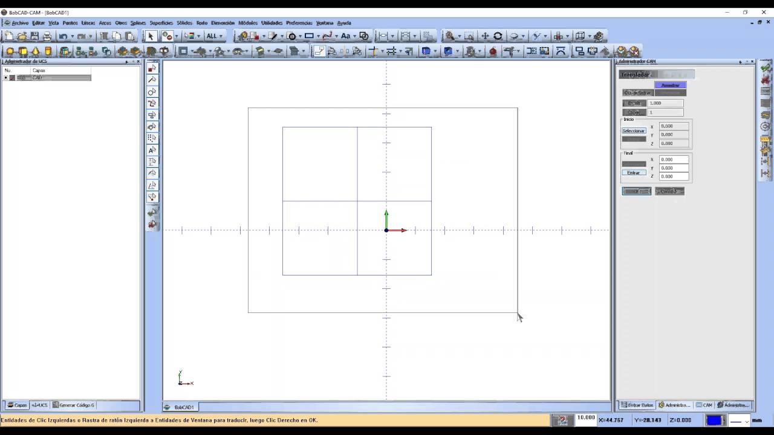The height and width of the screenshot is (435, 774).
Task: Click the top icon in the canvas-side vertical toolbar
Action: (x=152, y=68)
